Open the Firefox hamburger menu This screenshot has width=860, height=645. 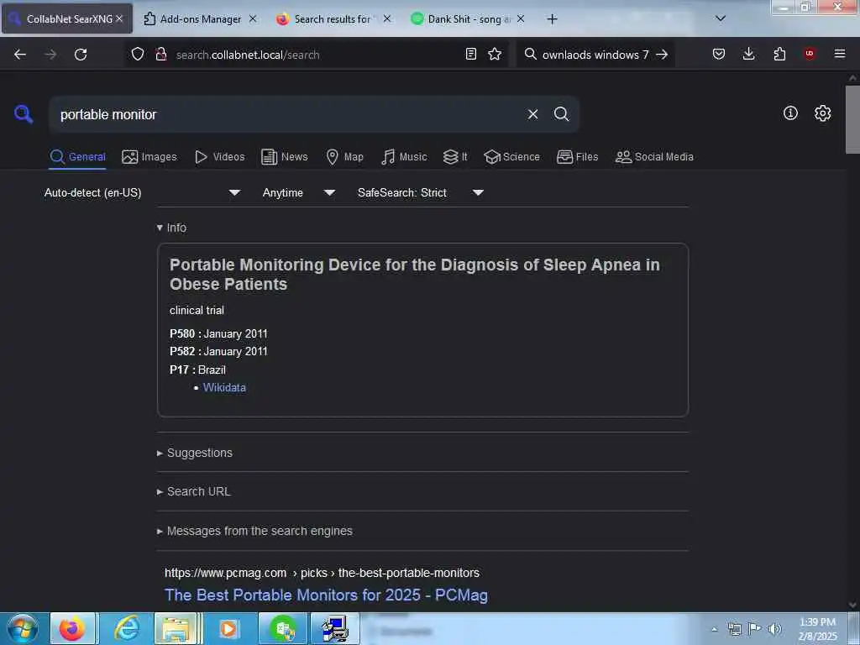click(840, 54)
